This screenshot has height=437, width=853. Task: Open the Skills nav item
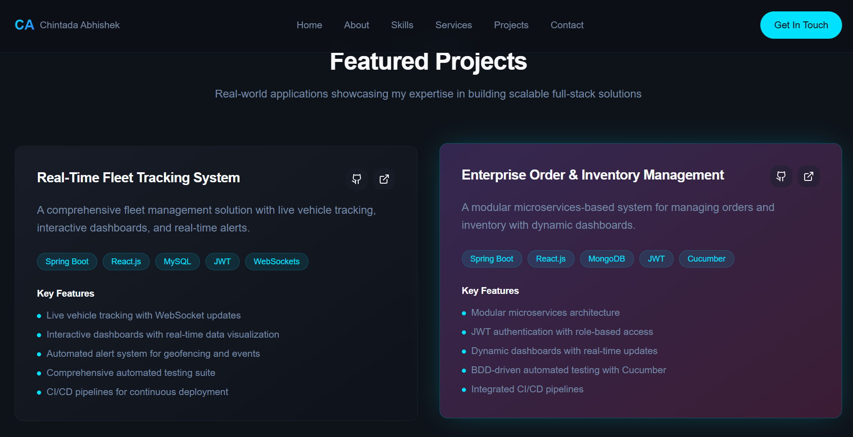coord(402,25)
